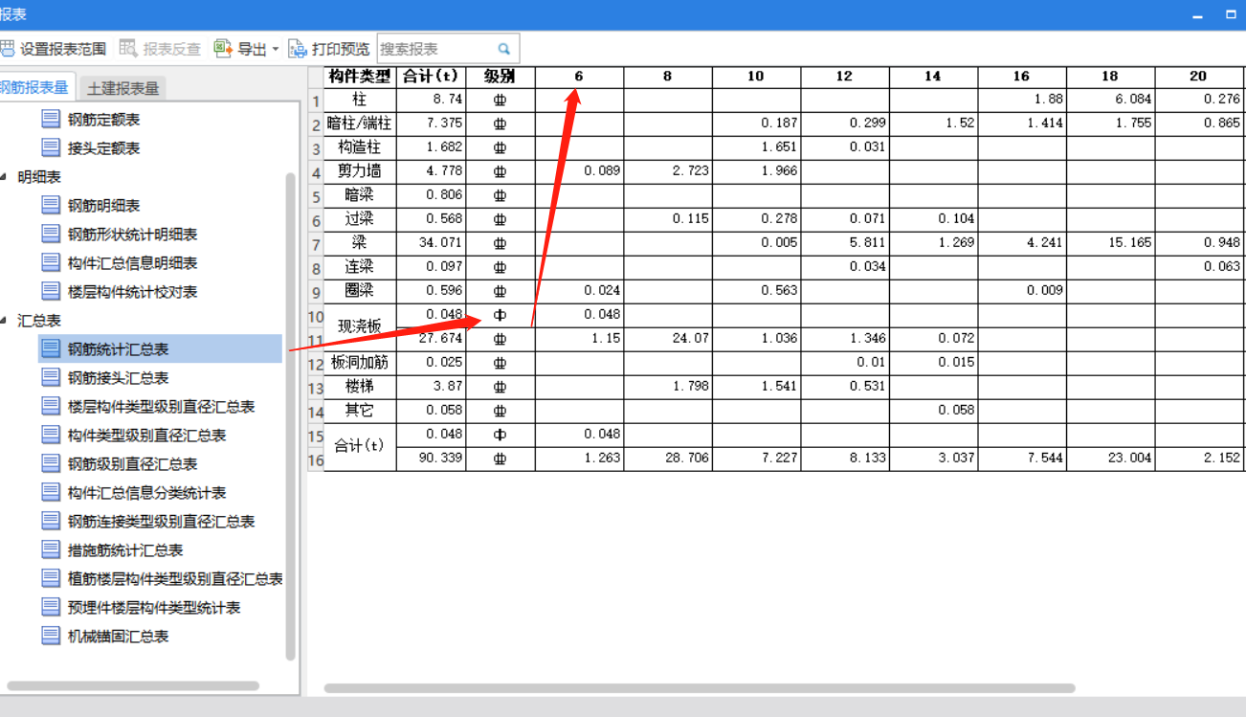1246x717 pixels.
Task: Click the document icon beside 钢筋定额表
Action: click(x=51, y=120)
